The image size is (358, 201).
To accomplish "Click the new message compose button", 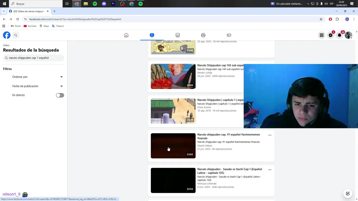I will [348, 193].
